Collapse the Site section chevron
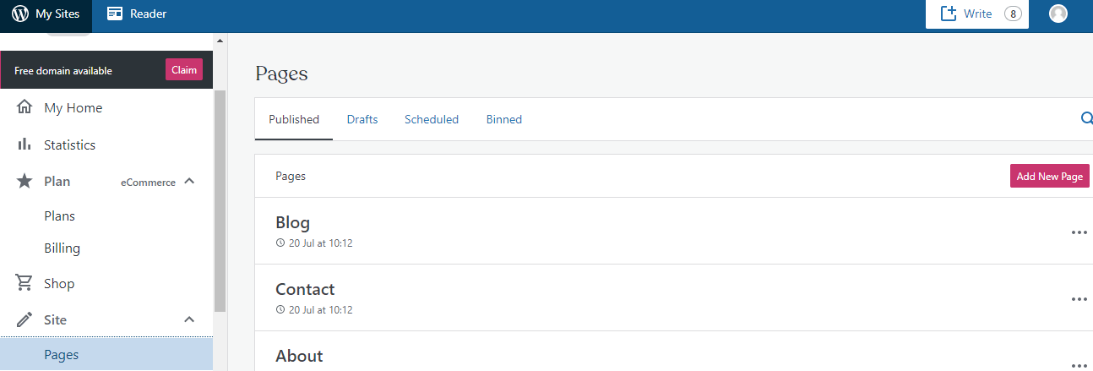The image size is (1093, 371). point(189,319)
